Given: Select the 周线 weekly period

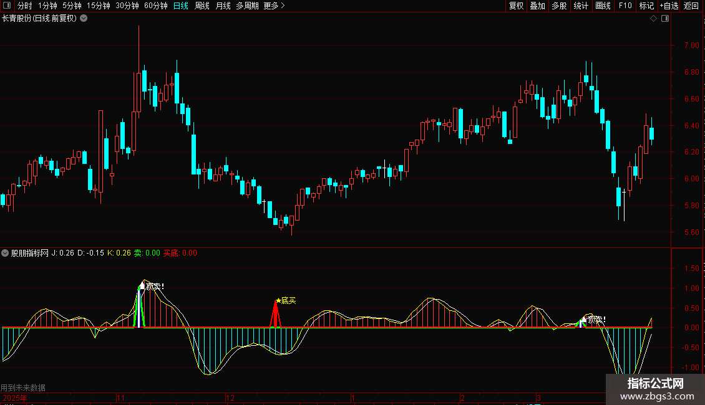Looking at the screenshot, I should (x=202, y=6).
